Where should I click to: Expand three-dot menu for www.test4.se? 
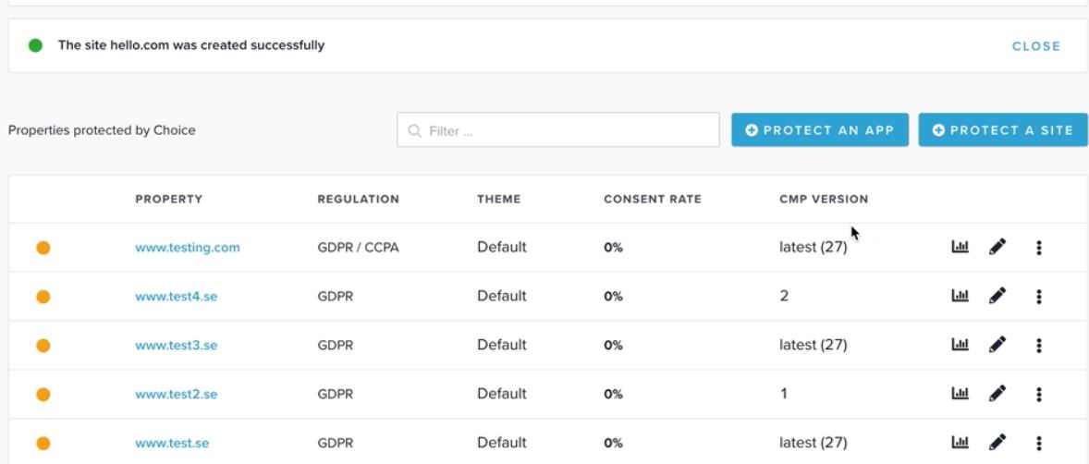[1038, 297]
